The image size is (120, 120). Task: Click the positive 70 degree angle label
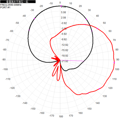(114, 40)
